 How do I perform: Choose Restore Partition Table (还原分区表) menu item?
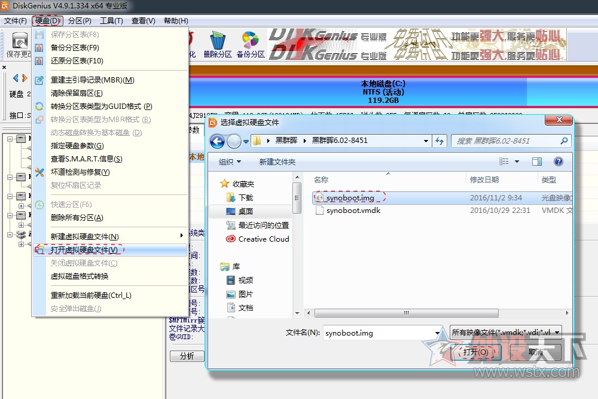[110, 60]
